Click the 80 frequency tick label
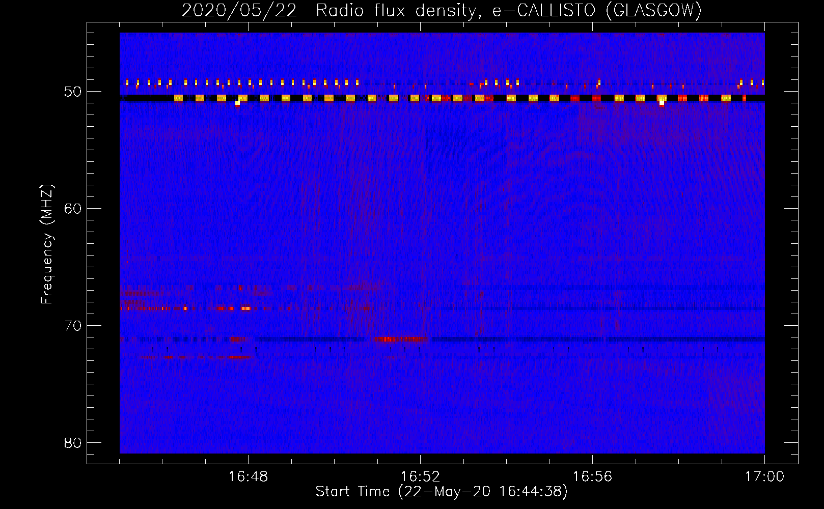This screenshot has width=824, height=509. (x=73, y=443)
